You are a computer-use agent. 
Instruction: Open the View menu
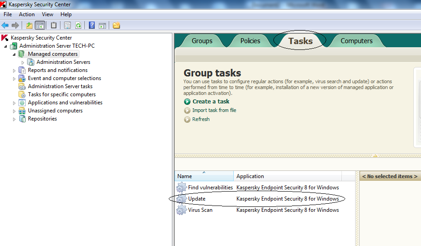coord(47,14)
